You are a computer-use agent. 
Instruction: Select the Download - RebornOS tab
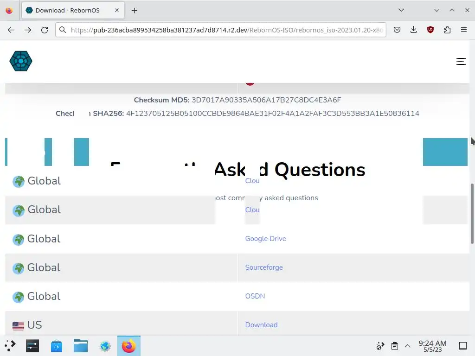tap(73, 10)
